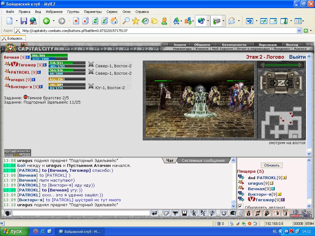Click the gray Forward arrow button

point(62,21)
